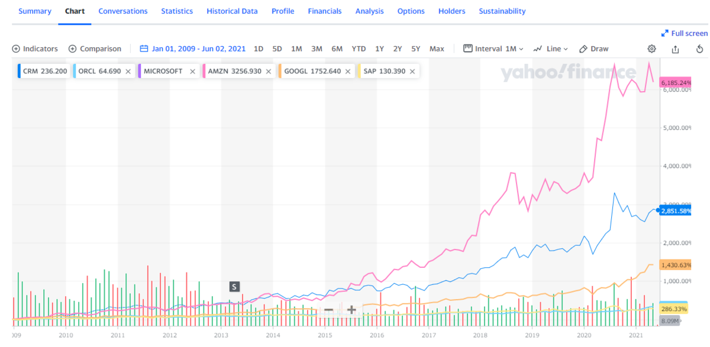Image resolution: width=710 pixels, height=347 pixels.
Task: Open the Holders tab
Action: [452, 11]
